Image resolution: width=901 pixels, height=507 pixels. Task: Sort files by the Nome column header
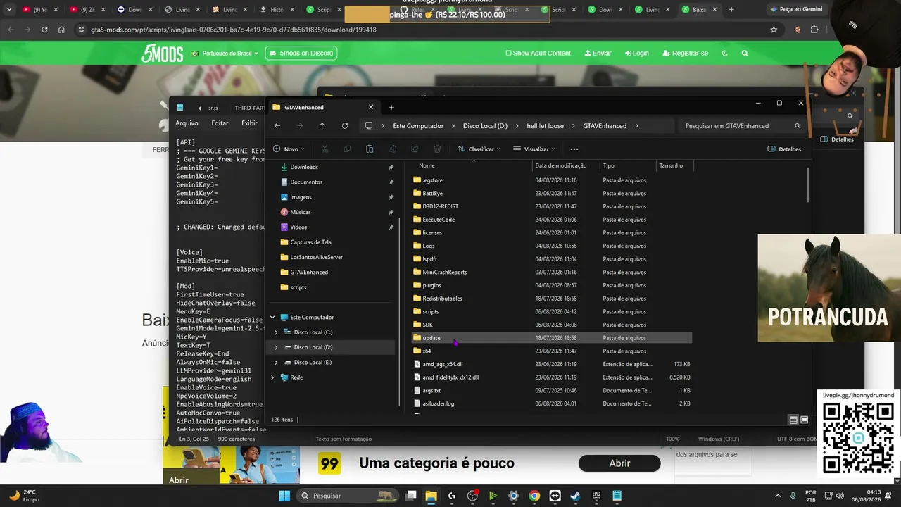[x=427, y=166]
